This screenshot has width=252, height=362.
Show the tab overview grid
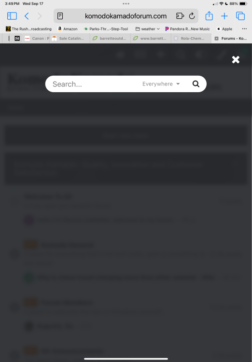[240, 16]
